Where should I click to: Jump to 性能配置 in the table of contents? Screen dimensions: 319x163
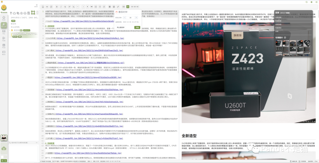point(278,21)
